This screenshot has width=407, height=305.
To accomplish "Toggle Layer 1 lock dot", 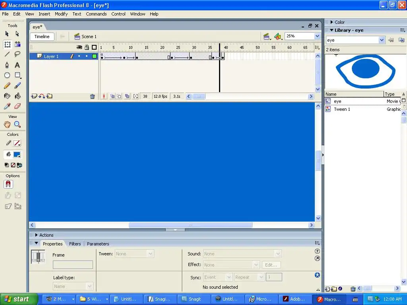I will [87, 56].
